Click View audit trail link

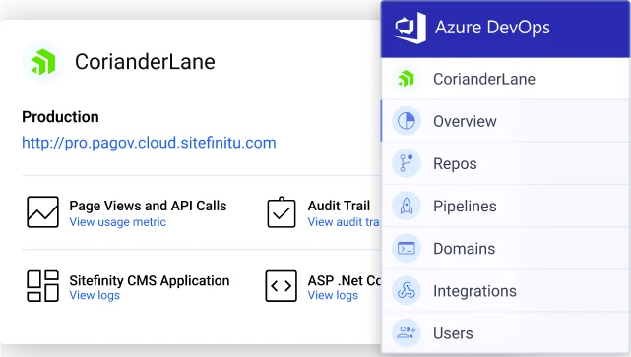click(344, 222)
